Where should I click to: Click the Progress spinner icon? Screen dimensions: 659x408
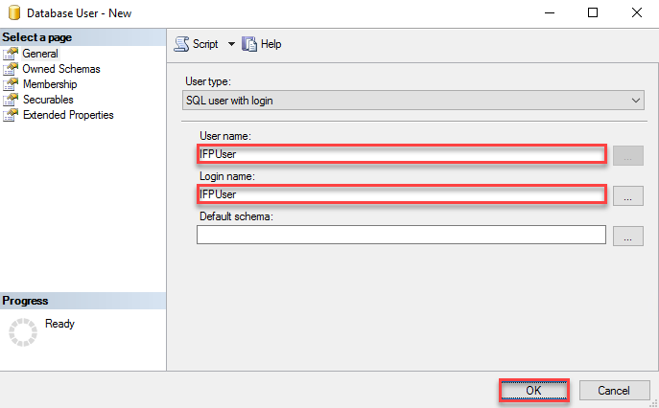[22, 331]
